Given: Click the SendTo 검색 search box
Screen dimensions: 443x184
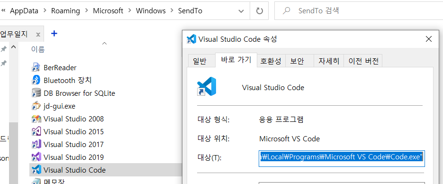Looking at the screenshot, I should click(359, 11).
